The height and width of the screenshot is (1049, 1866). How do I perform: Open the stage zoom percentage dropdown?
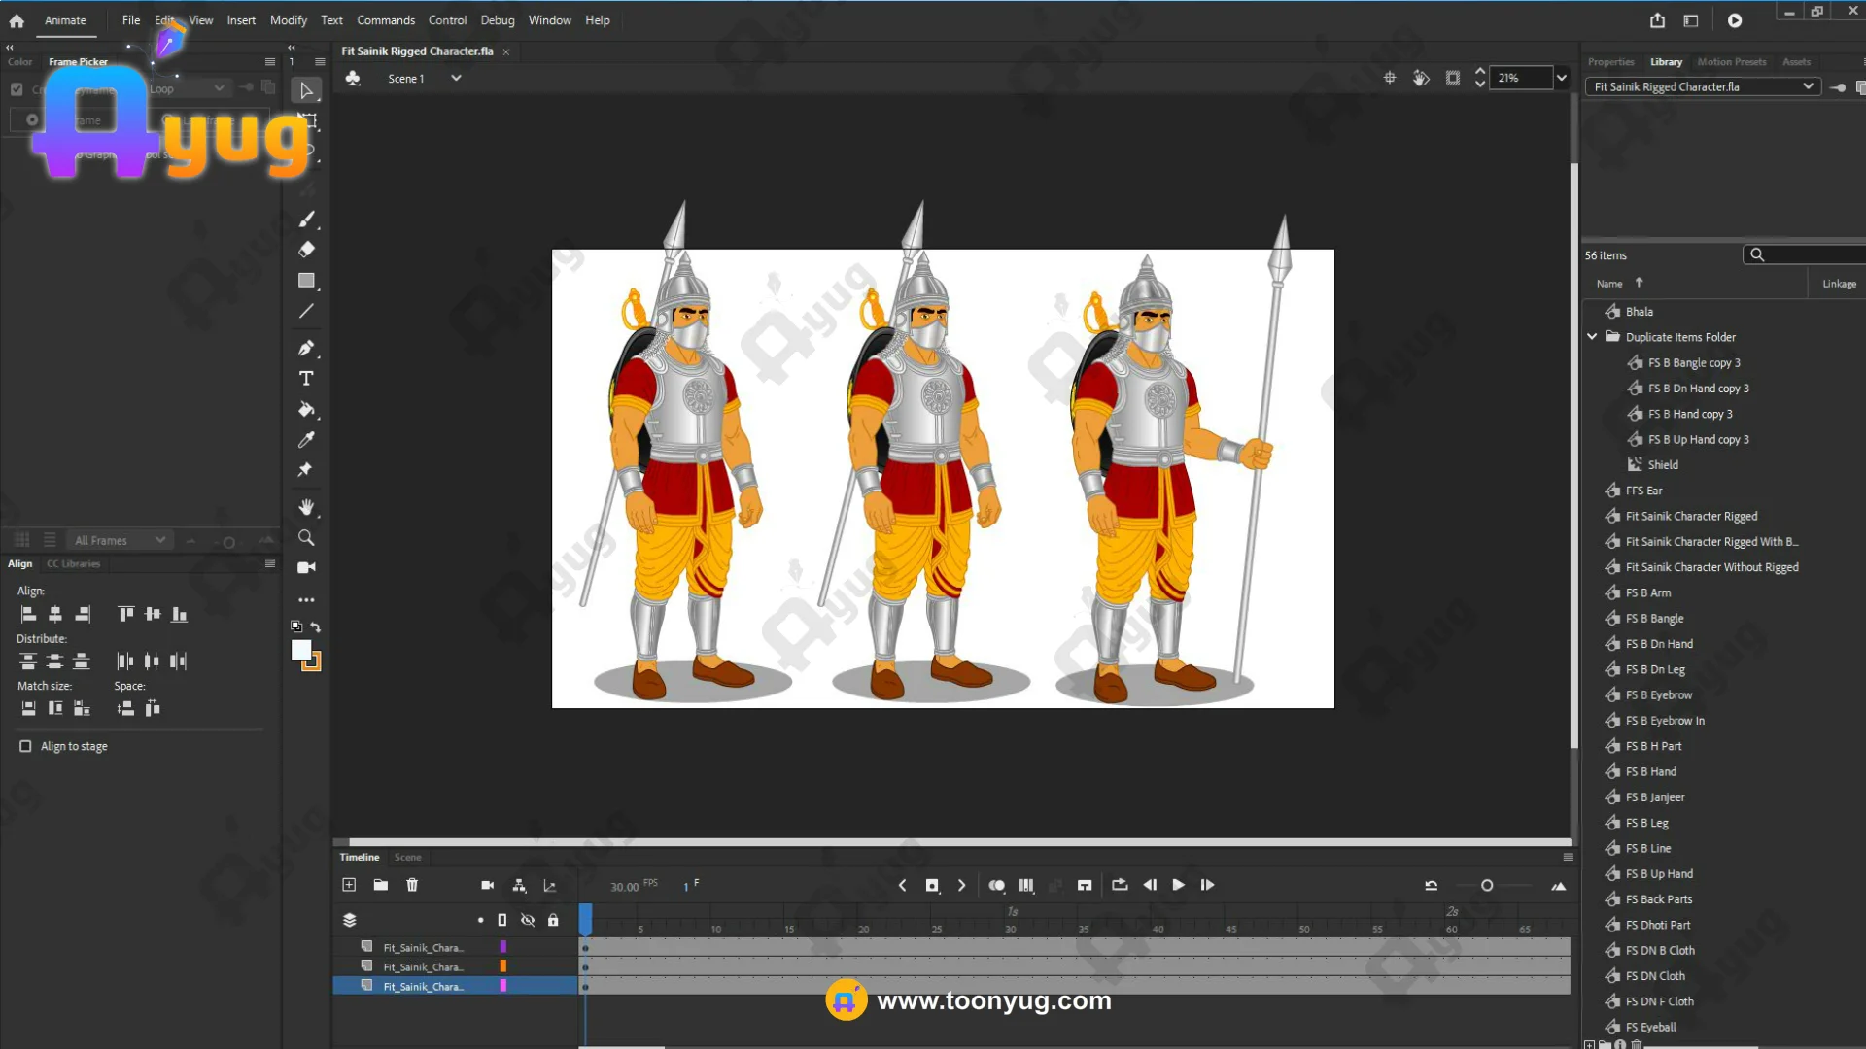1561,78
